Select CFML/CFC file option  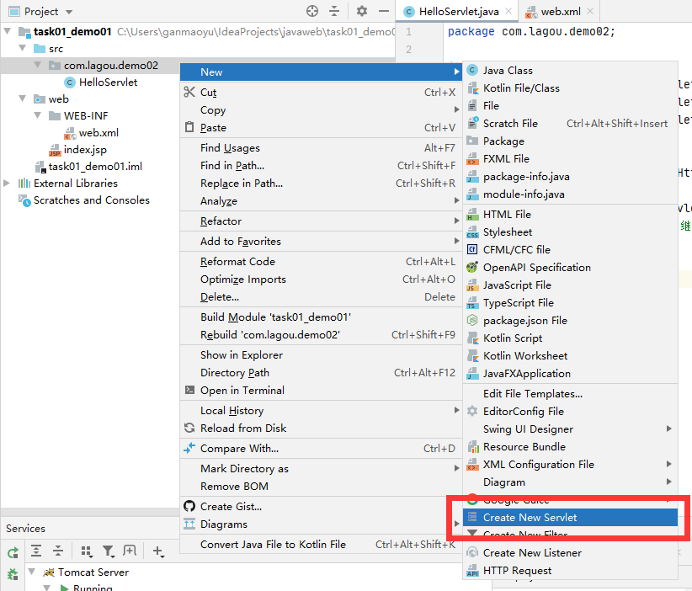coord(570,250)
